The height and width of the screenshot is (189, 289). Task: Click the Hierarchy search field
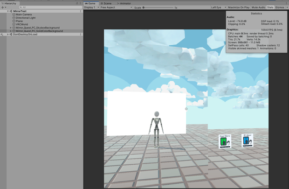[x=51, y=7]
